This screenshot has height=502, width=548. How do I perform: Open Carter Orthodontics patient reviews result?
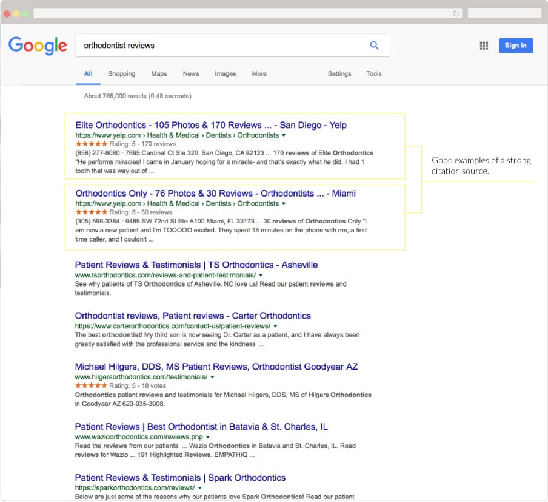click(193, 316)
